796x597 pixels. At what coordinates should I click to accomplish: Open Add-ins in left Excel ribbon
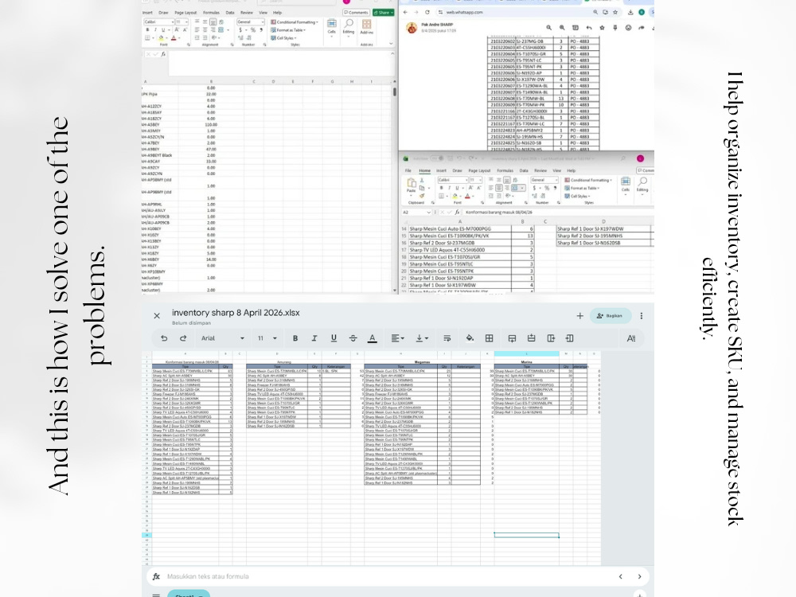[x=366, y=26]
